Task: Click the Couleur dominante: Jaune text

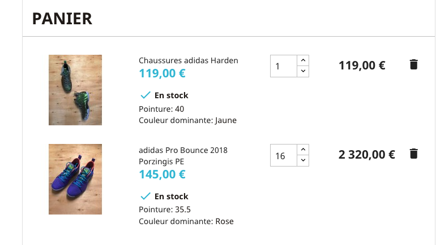Action: click(187, 120)
